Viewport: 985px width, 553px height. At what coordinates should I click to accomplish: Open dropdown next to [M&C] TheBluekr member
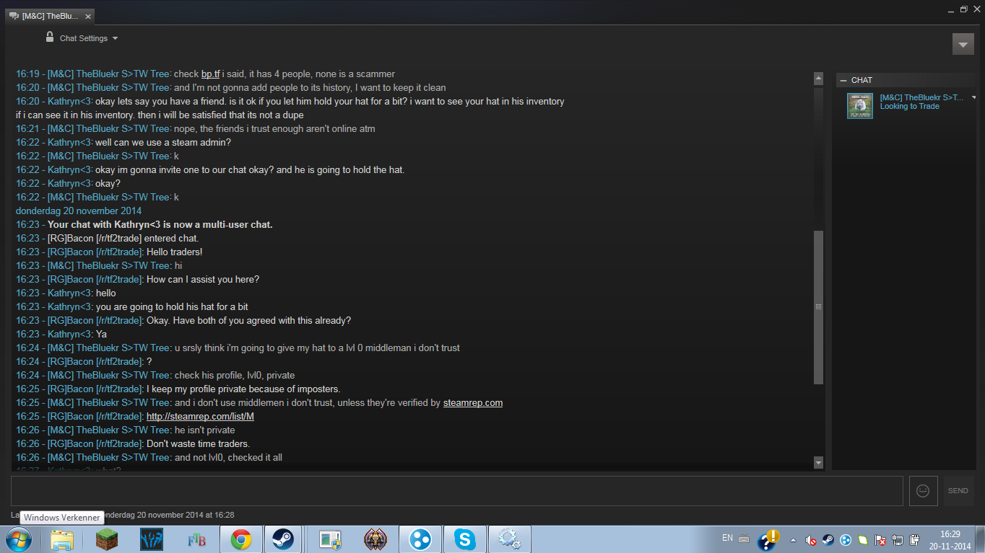pyautogui.click(x=973, y=97)
